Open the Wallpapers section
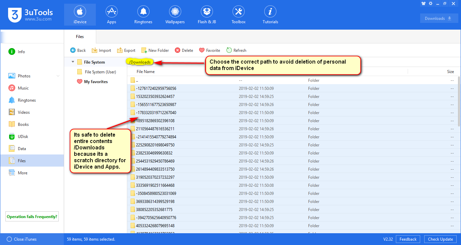The width and height of the screenshot is (461, 245). click(x=175, y=15)
